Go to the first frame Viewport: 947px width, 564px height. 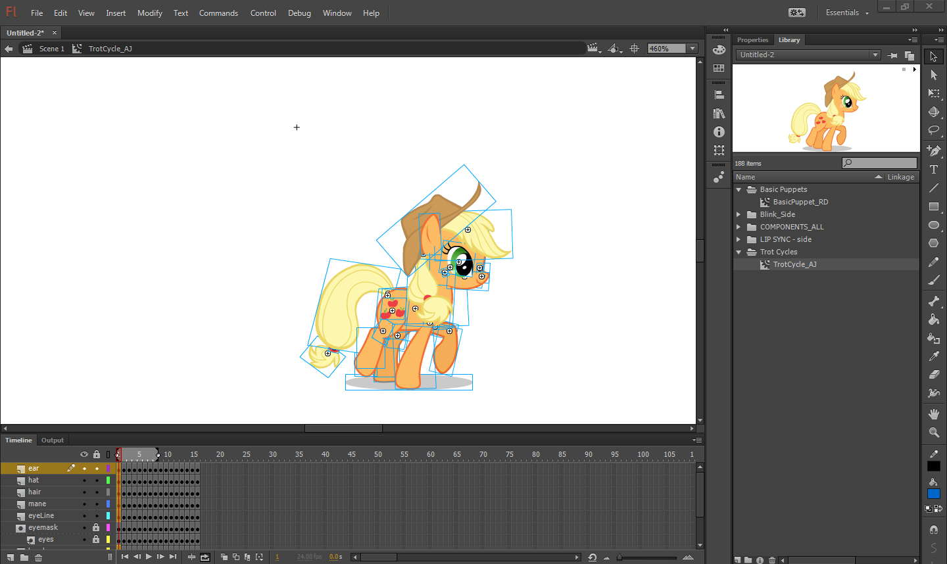tap(125, 557)
